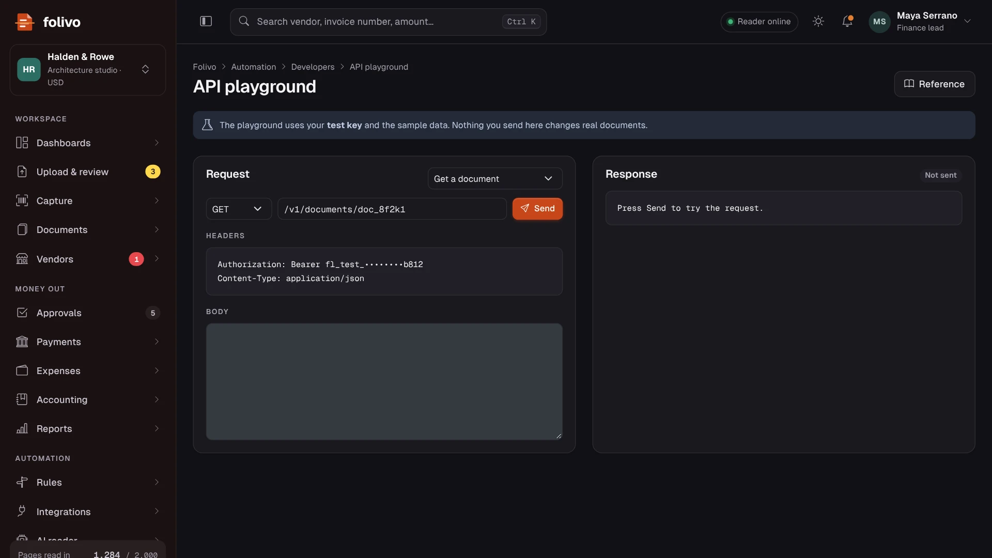Click the Capture barcode icon
The image size is (992, 558).
point(22,200)
